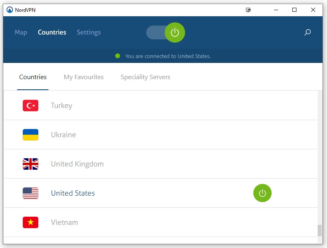The height and width of the screenshot is (248, 327).
Task: Click the country list scrollbar thumb
Action: point(320,230)
